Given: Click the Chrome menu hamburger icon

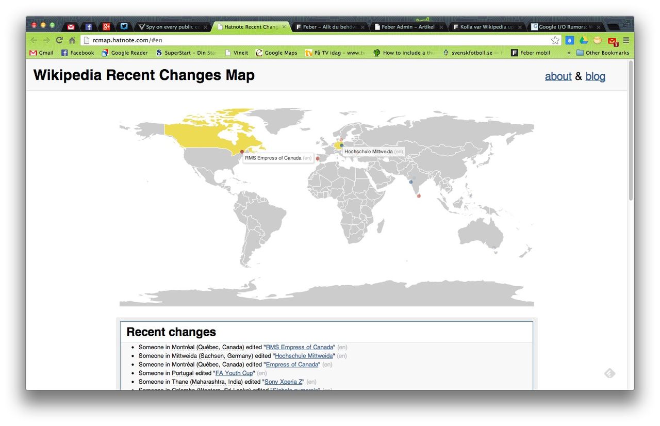Looking at the screenshot, I should (x=626, y=40).
